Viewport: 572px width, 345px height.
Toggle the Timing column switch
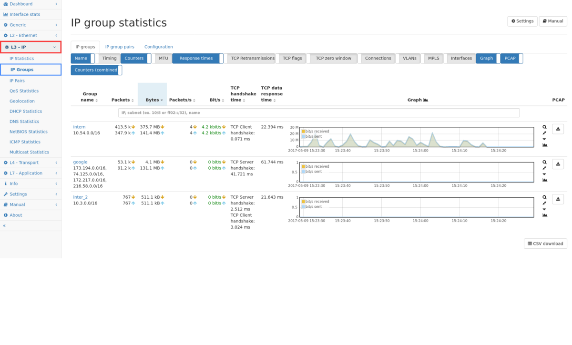click(109, 59)
